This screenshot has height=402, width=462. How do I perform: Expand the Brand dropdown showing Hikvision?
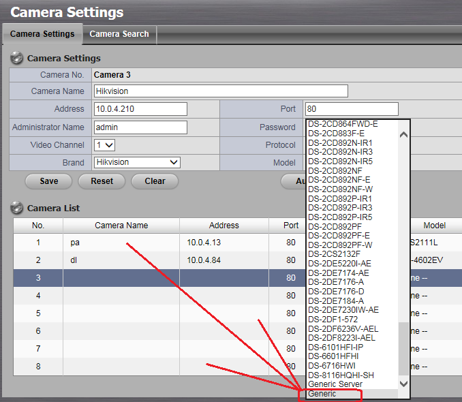tap(136, 162)
